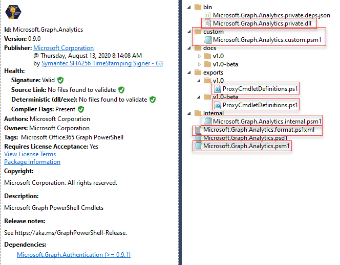Click the release notes URL text
Viewport: 340px width, 265px height.
click(x=71, y=233)
